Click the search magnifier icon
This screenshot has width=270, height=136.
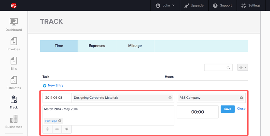click(x=228, y=67)
